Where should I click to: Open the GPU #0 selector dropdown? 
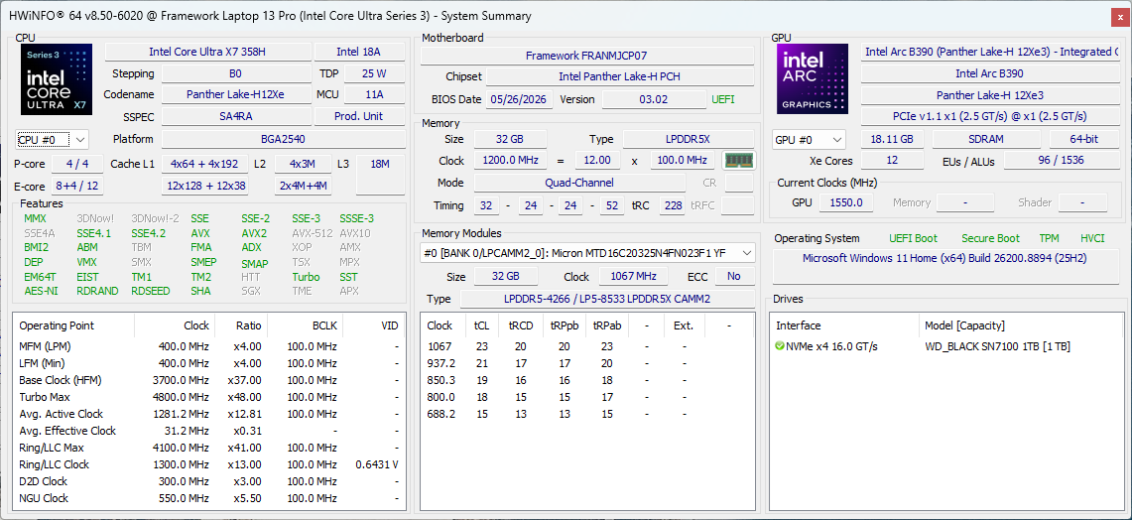coord(810,139)
